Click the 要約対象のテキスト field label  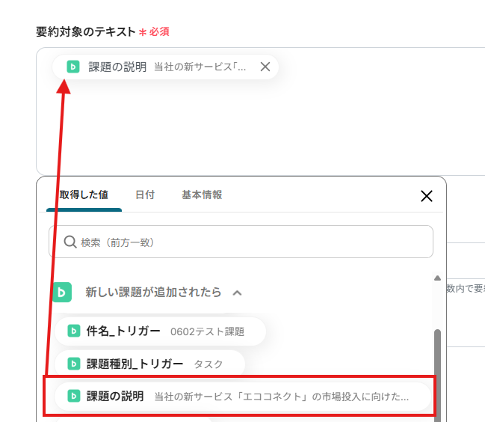point(86,31)
